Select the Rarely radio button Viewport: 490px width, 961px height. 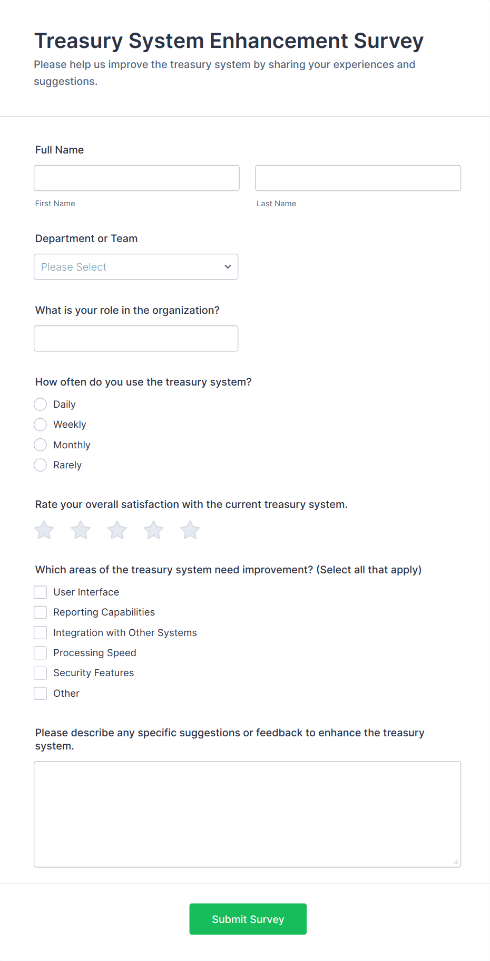point(41,465)
